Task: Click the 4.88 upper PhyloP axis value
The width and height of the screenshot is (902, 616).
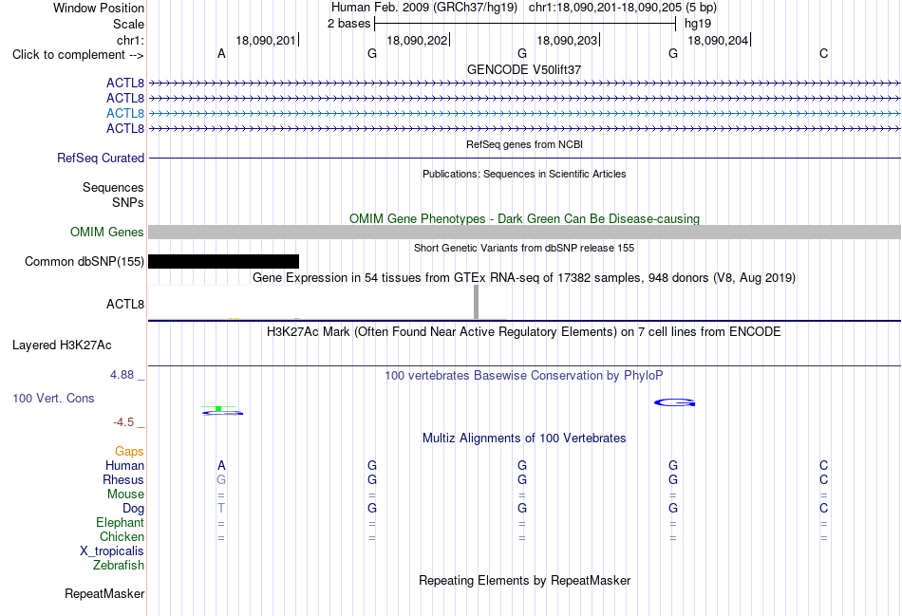Action: pyautogui.click(x=122, y=375)
